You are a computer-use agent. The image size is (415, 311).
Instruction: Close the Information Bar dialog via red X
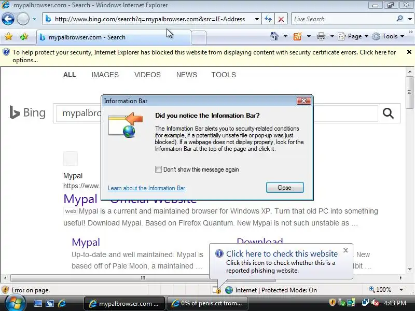click(304, 101)
